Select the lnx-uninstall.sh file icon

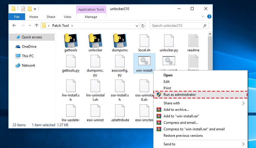[x=95, y=86]
